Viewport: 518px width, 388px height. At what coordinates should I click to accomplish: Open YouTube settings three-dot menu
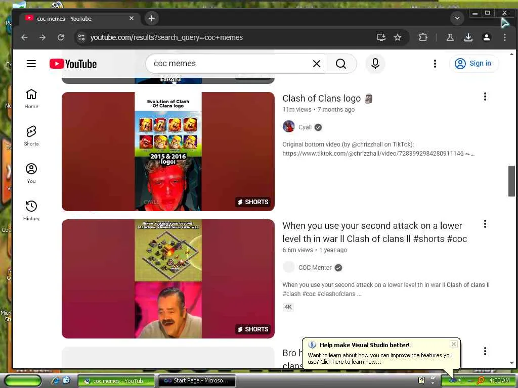coord(435,63)
